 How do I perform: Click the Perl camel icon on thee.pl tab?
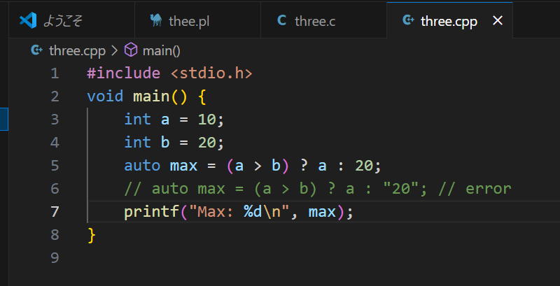pos(157,21)
